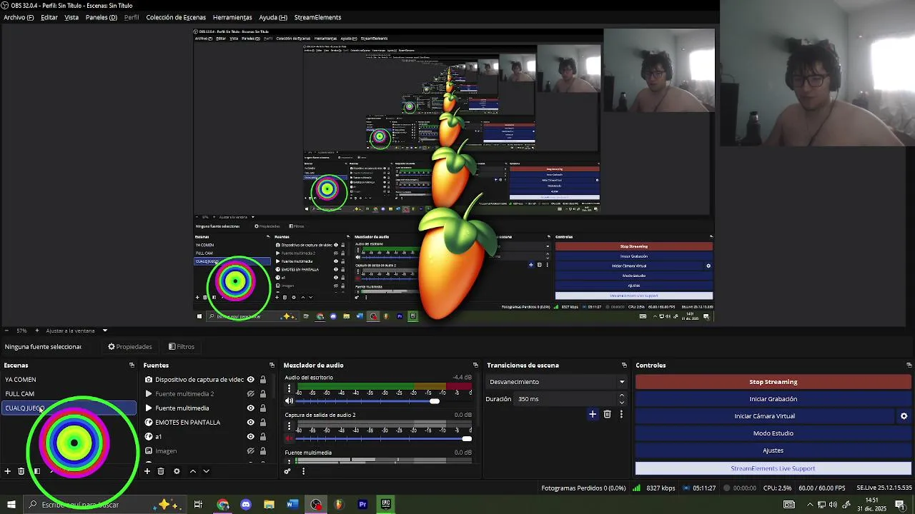This screenshot has height=514, width=915.
Task: Toggle visibility of the a1 source
Action: [251, 437]
